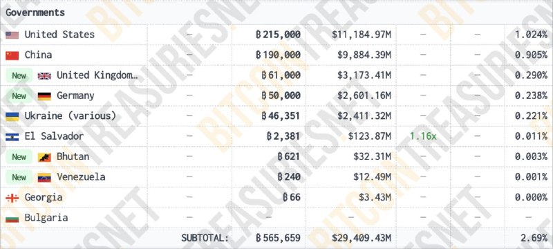
Task: Click the United Kingdom flag icon
Action: pos(44,75)
